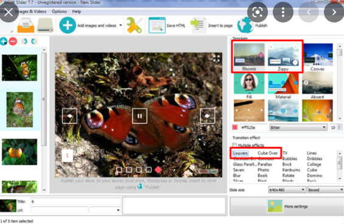This screenshot has height=224, width=344.
Task: Select the Photo transition effect
Action: point(264,170)
